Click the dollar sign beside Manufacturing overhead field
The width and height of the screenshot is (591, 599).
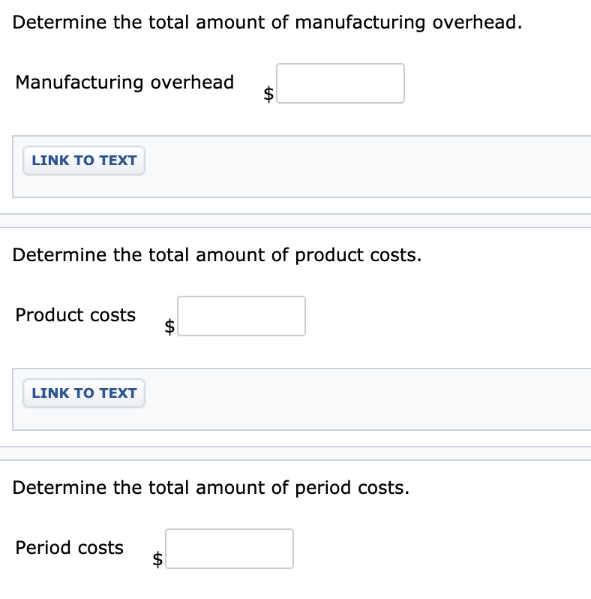268,93
